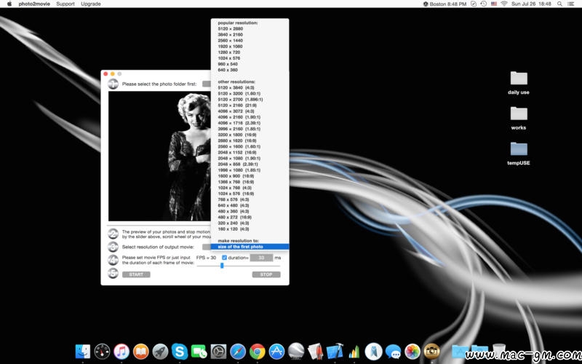Open the Apple menu
Image resolution: width=582 pixels, height=364 pixels.
click(9, 4)
